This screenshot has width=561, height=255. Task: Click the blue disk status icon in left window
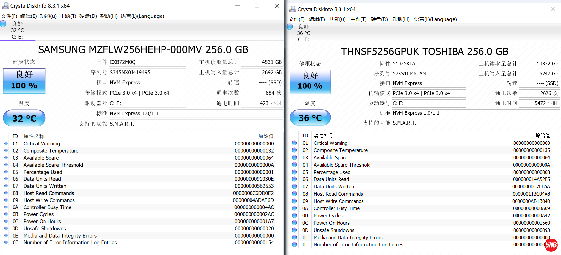3,24
